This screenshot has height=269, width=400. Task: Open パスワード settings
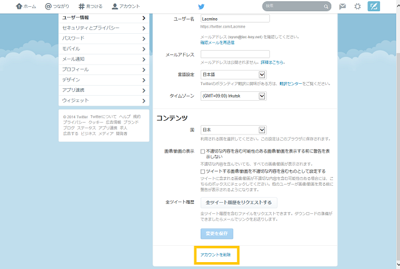coord(104,39)
